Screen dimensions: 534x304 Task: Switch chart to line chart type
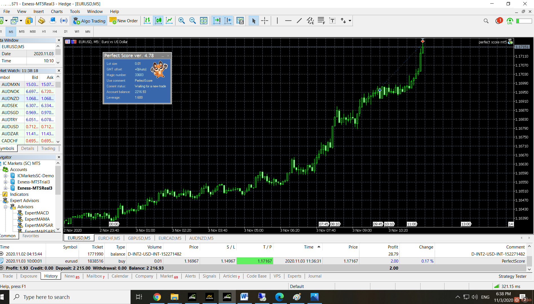169,21
